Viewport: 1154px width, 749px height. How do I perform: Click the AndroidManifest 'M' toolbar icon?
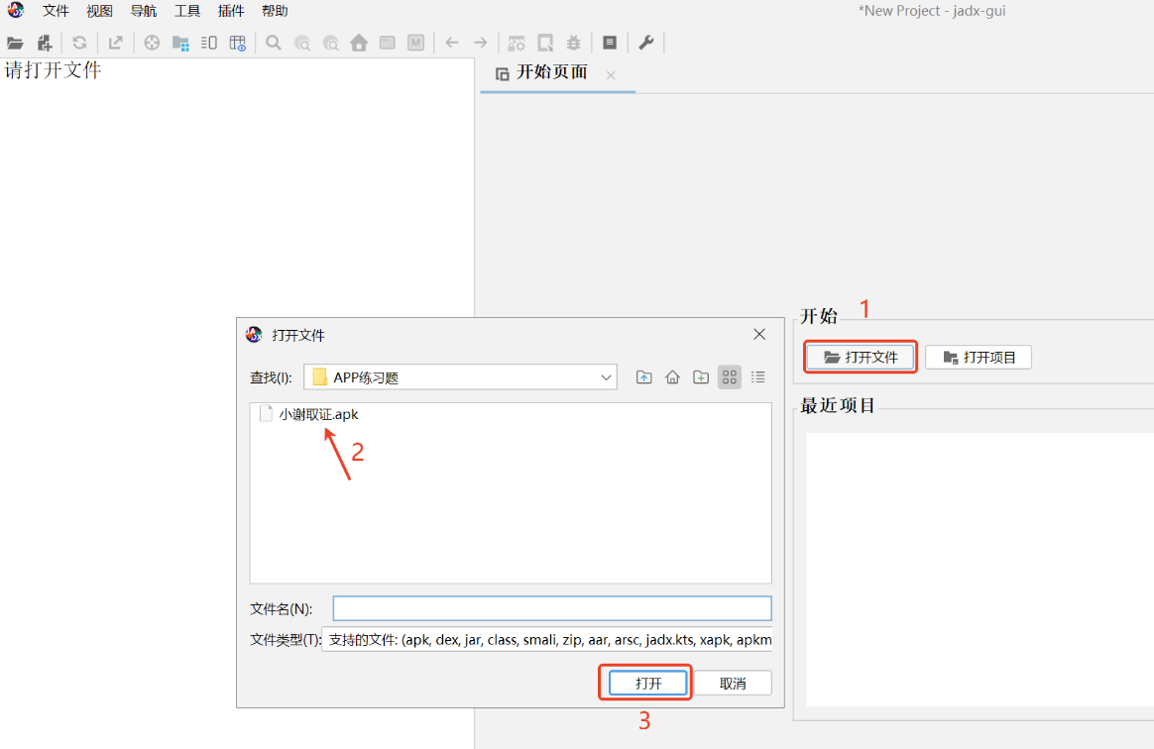click(x=415, y=43)
